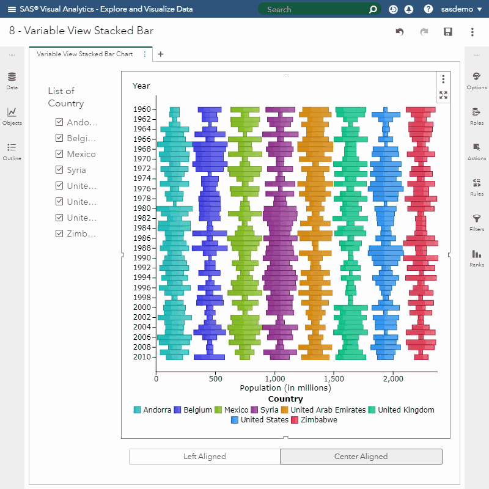Click the Save report icon

pyautogui.click(x=448, y=32)
